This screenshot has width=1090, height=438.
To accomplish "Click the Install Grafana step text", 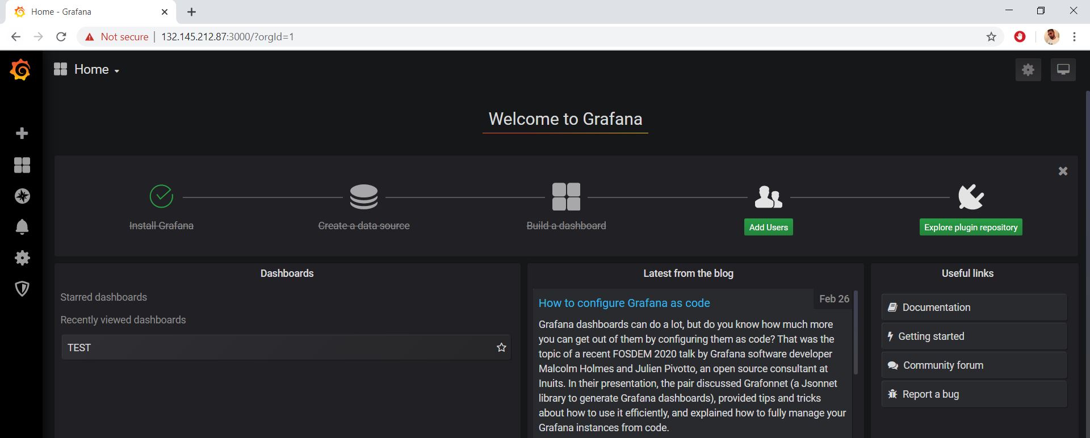I will [161, 226].
